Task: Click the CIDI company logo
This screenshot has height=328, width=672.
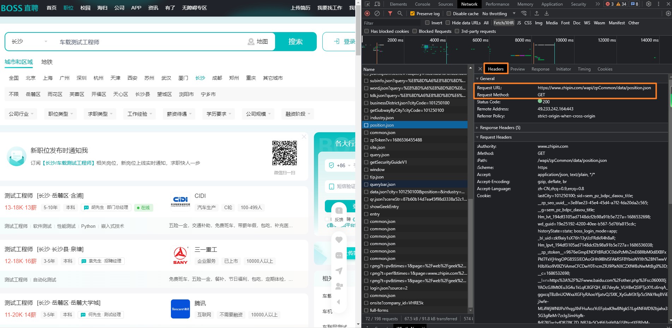Action: [180, 202]
